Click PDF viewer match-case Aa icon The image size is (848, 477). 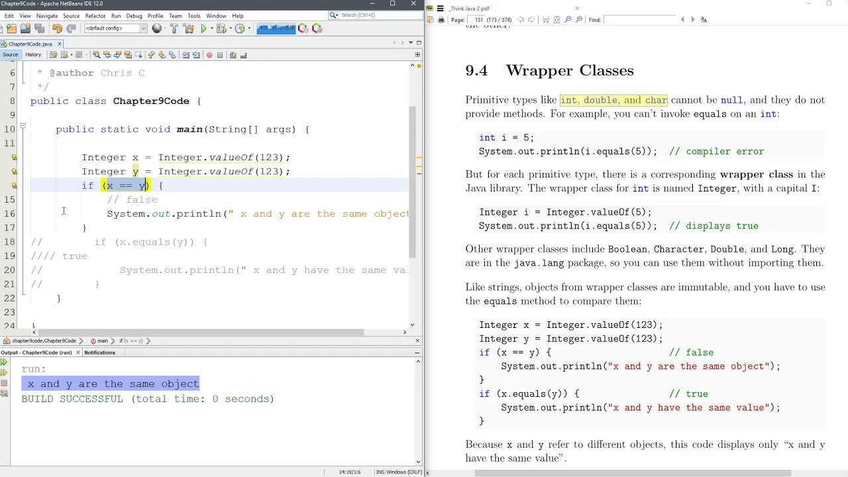click(x=704, y=20)
